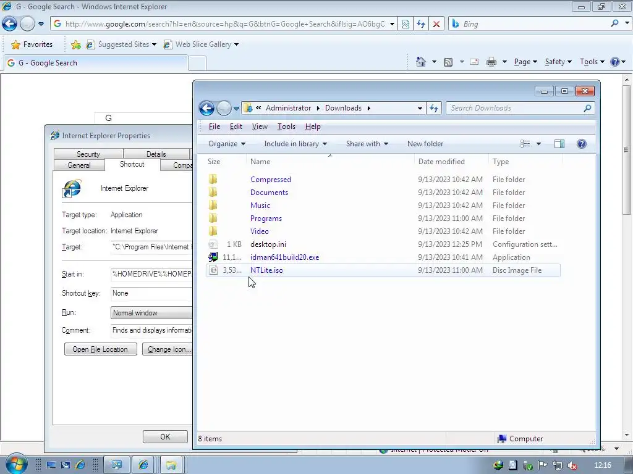Expand the Web Slice Gallery dropdown

pyautogui.click(x=237, y=44)
